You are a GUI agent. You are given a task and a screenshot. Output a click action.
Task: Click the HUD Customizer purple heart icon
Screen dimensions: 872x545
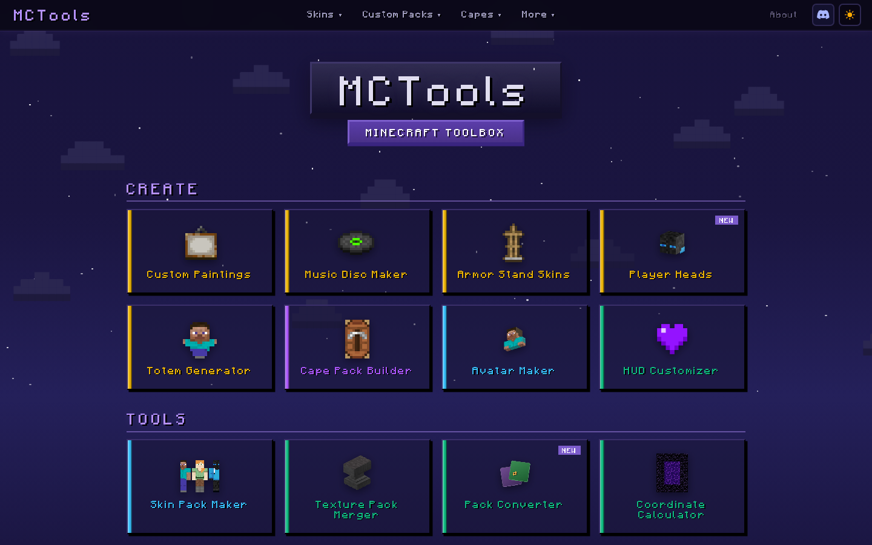[672, 339]
